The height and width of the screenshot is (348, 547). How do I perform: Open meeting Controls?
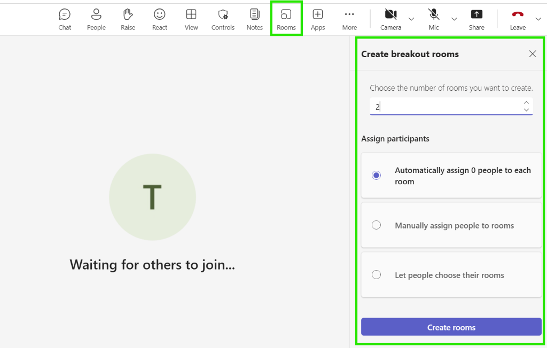(x=223, y=20)
